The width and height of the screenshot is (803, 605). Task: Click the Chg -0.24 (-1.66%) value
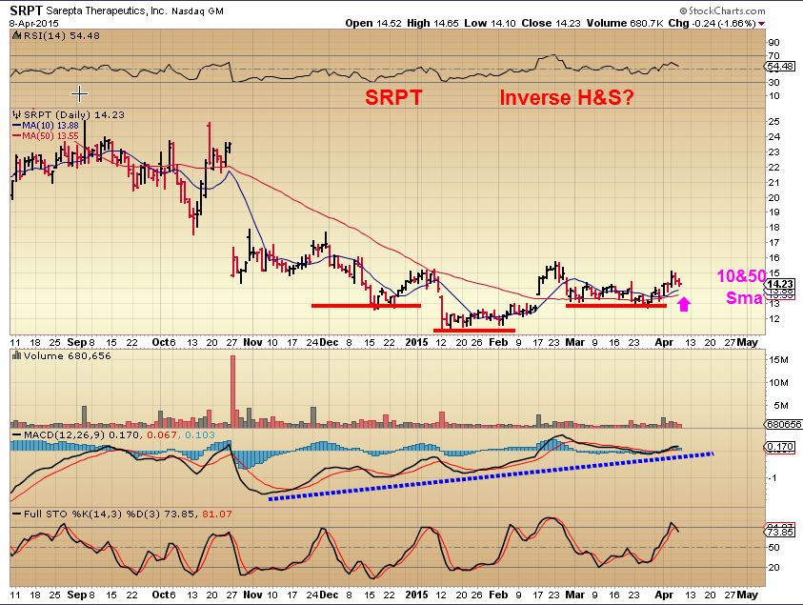pyautogui.click(x=713, y=23)
